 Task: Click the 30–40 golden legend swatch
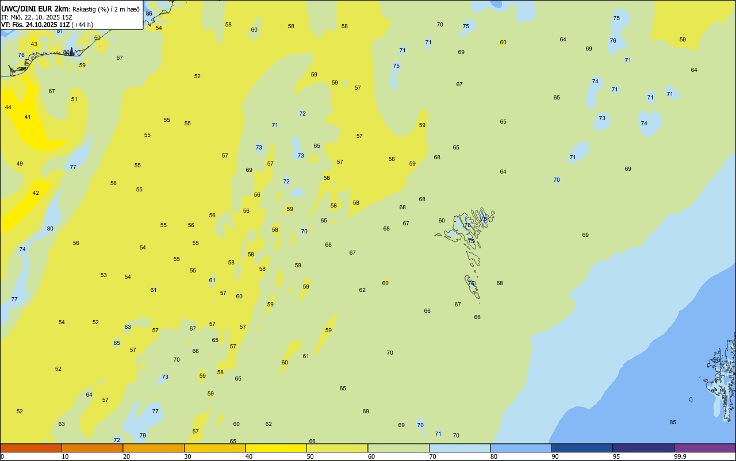214,448
